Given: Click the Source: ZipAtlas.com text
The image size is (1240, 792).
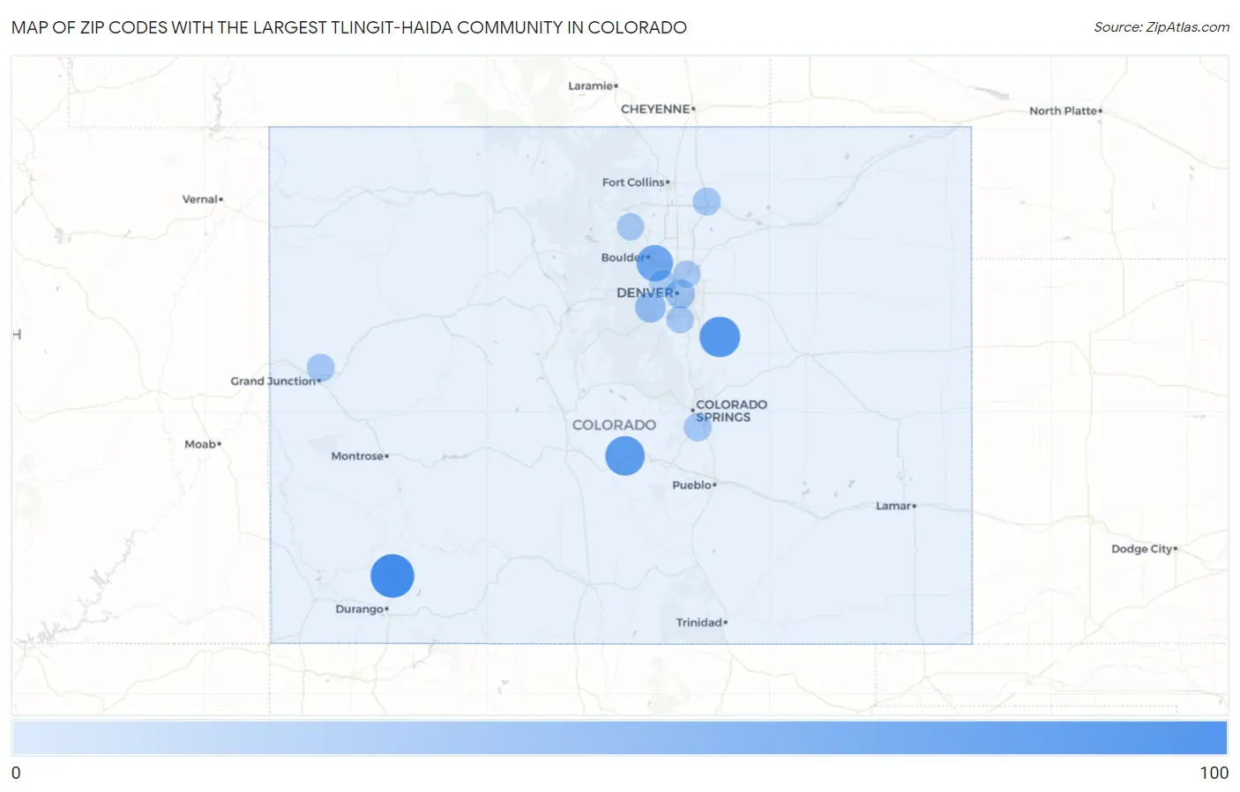Looking at the screenshot, I should pos(1162,27).
